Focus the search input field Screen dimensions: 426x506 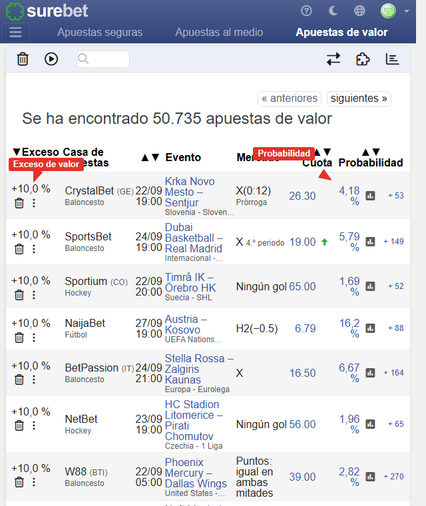[x=103, y=59]
